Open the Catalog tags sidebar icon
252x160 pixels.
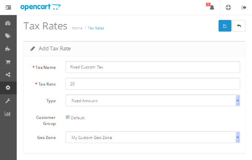click(x=8, y=36)
